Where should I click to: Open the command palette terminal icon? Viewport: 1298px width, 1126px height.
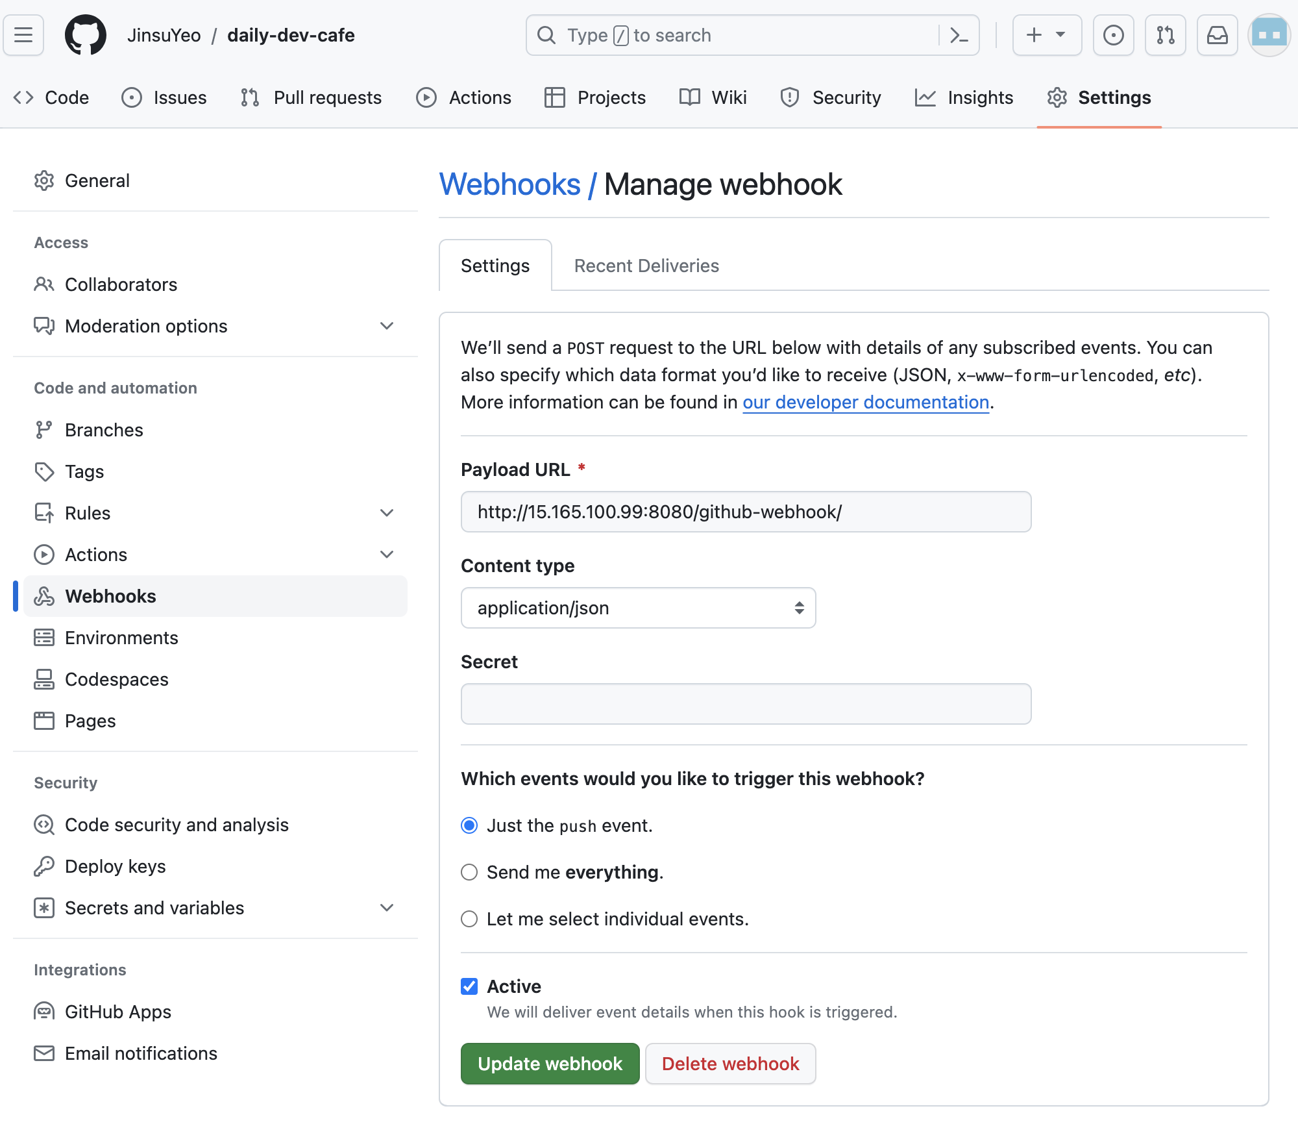(959, 35)
